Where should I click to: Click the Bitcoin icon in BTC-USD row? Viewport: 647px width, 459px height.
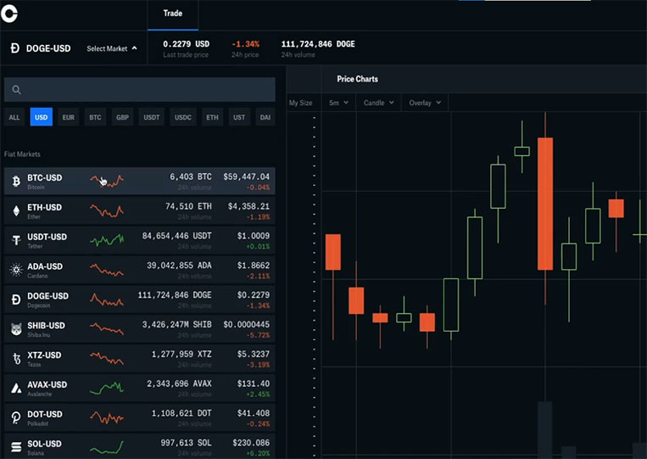click(x=16, y=182)
